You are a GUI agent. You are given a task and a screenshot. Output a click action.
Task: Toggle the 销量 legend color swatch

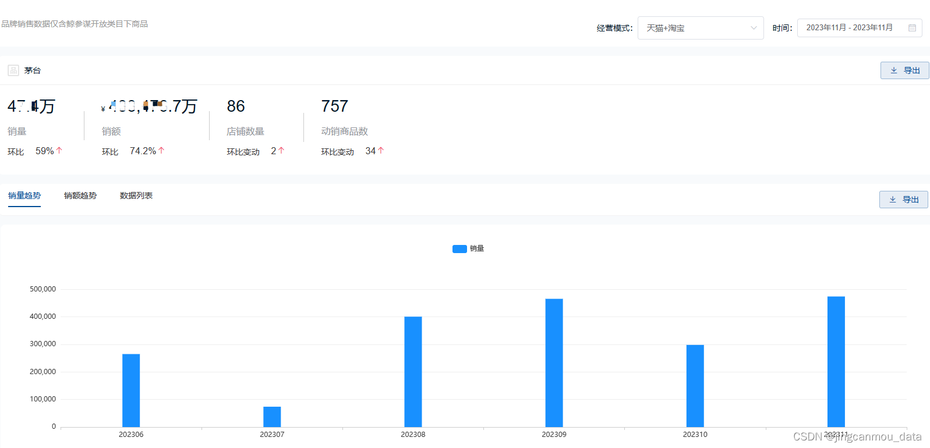click(x=459, y=248)
